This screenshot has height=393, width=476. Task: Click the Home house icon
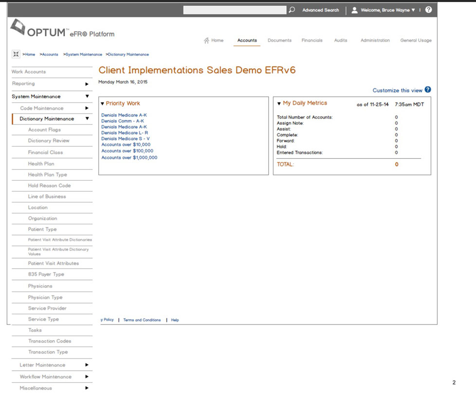(x=206, y=40)
